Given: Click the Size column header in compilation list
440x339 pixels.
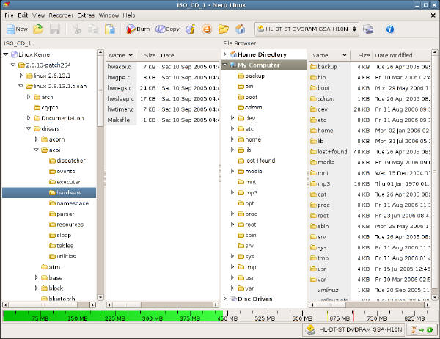Looking at the screenshot, I should coord(150,55).
